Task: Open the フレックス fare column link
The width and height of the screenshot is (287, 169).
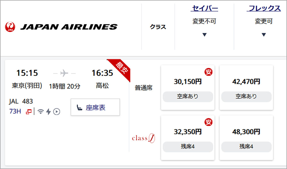Action: [264, 9]
